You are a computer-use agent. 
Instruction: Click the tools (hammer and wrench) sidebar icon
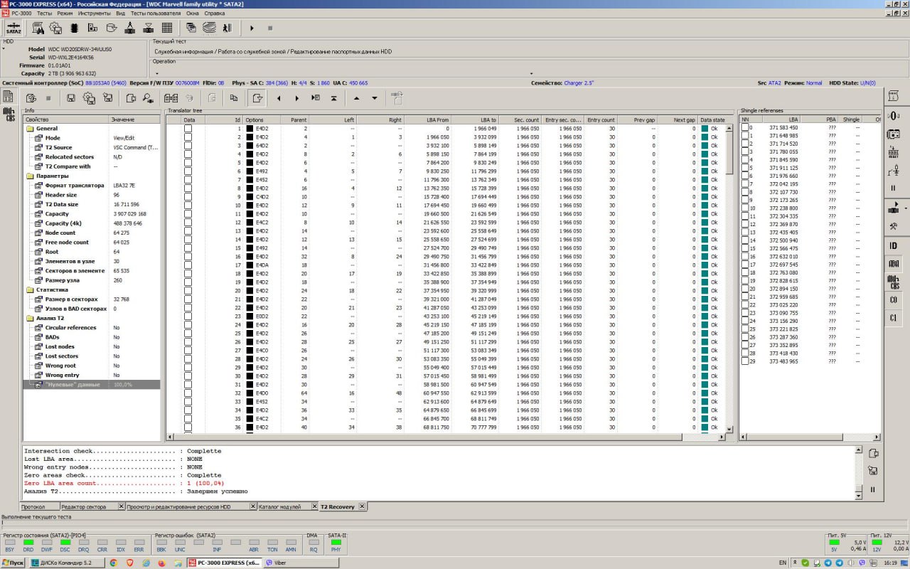[x=894, y=226]
